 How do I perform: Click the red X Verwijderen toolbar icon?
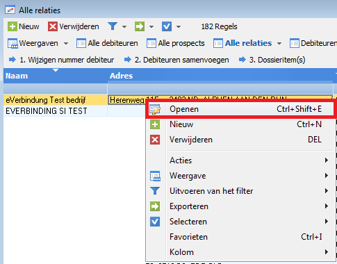coord(53,26)
